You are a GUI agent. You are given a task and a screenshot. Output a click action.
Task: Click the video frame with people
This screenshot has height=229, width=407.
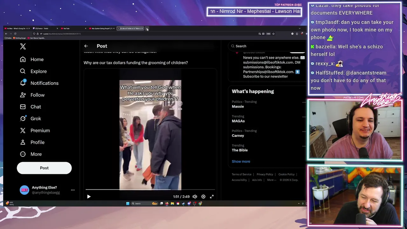click(150, 135)
